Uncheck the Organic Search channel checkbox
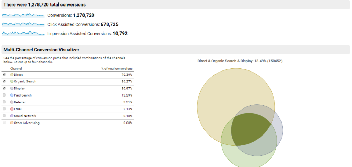 click(x=4, y=81)
